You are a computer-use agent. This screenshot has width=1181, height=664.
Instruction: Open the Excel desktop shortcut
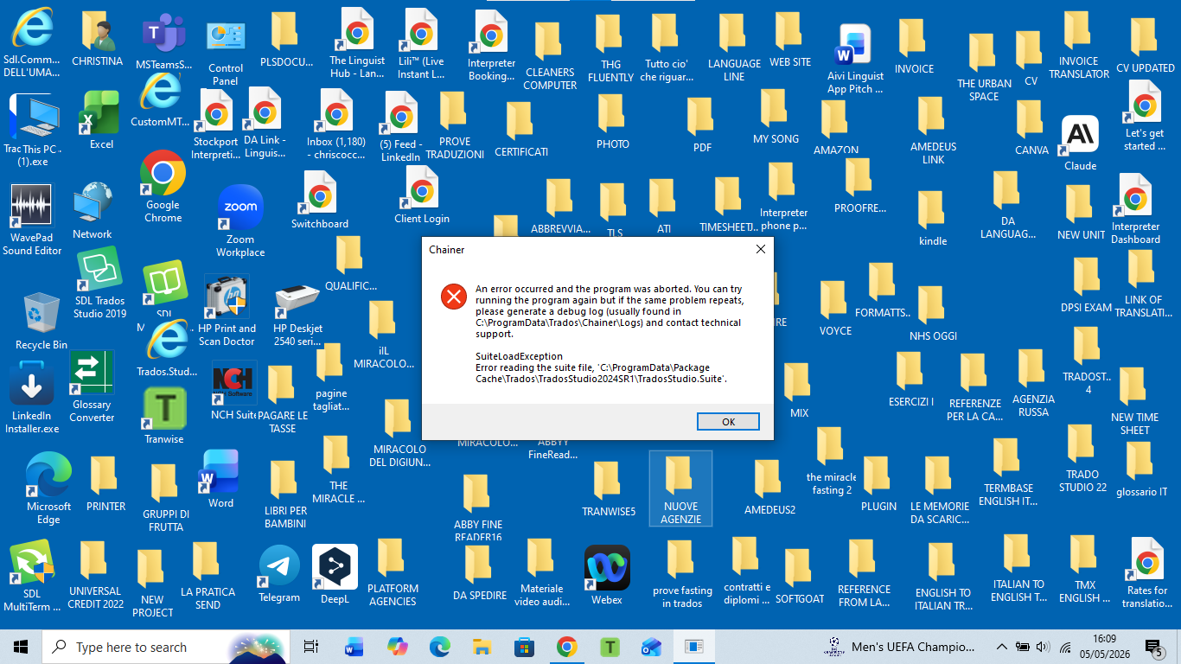coord(101,121)
